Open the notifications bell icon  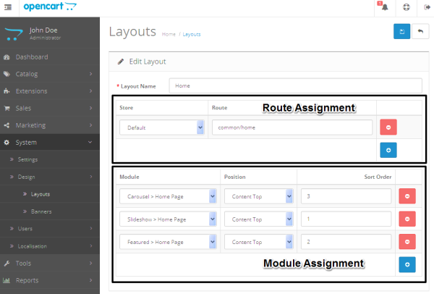click(385, 7)
